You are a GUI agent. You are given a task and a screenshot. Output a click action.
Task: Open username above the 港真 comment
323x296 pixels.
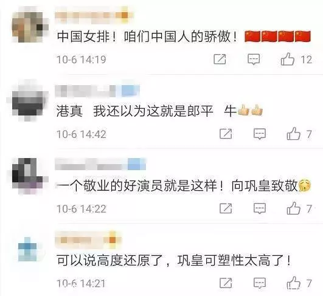97,91
